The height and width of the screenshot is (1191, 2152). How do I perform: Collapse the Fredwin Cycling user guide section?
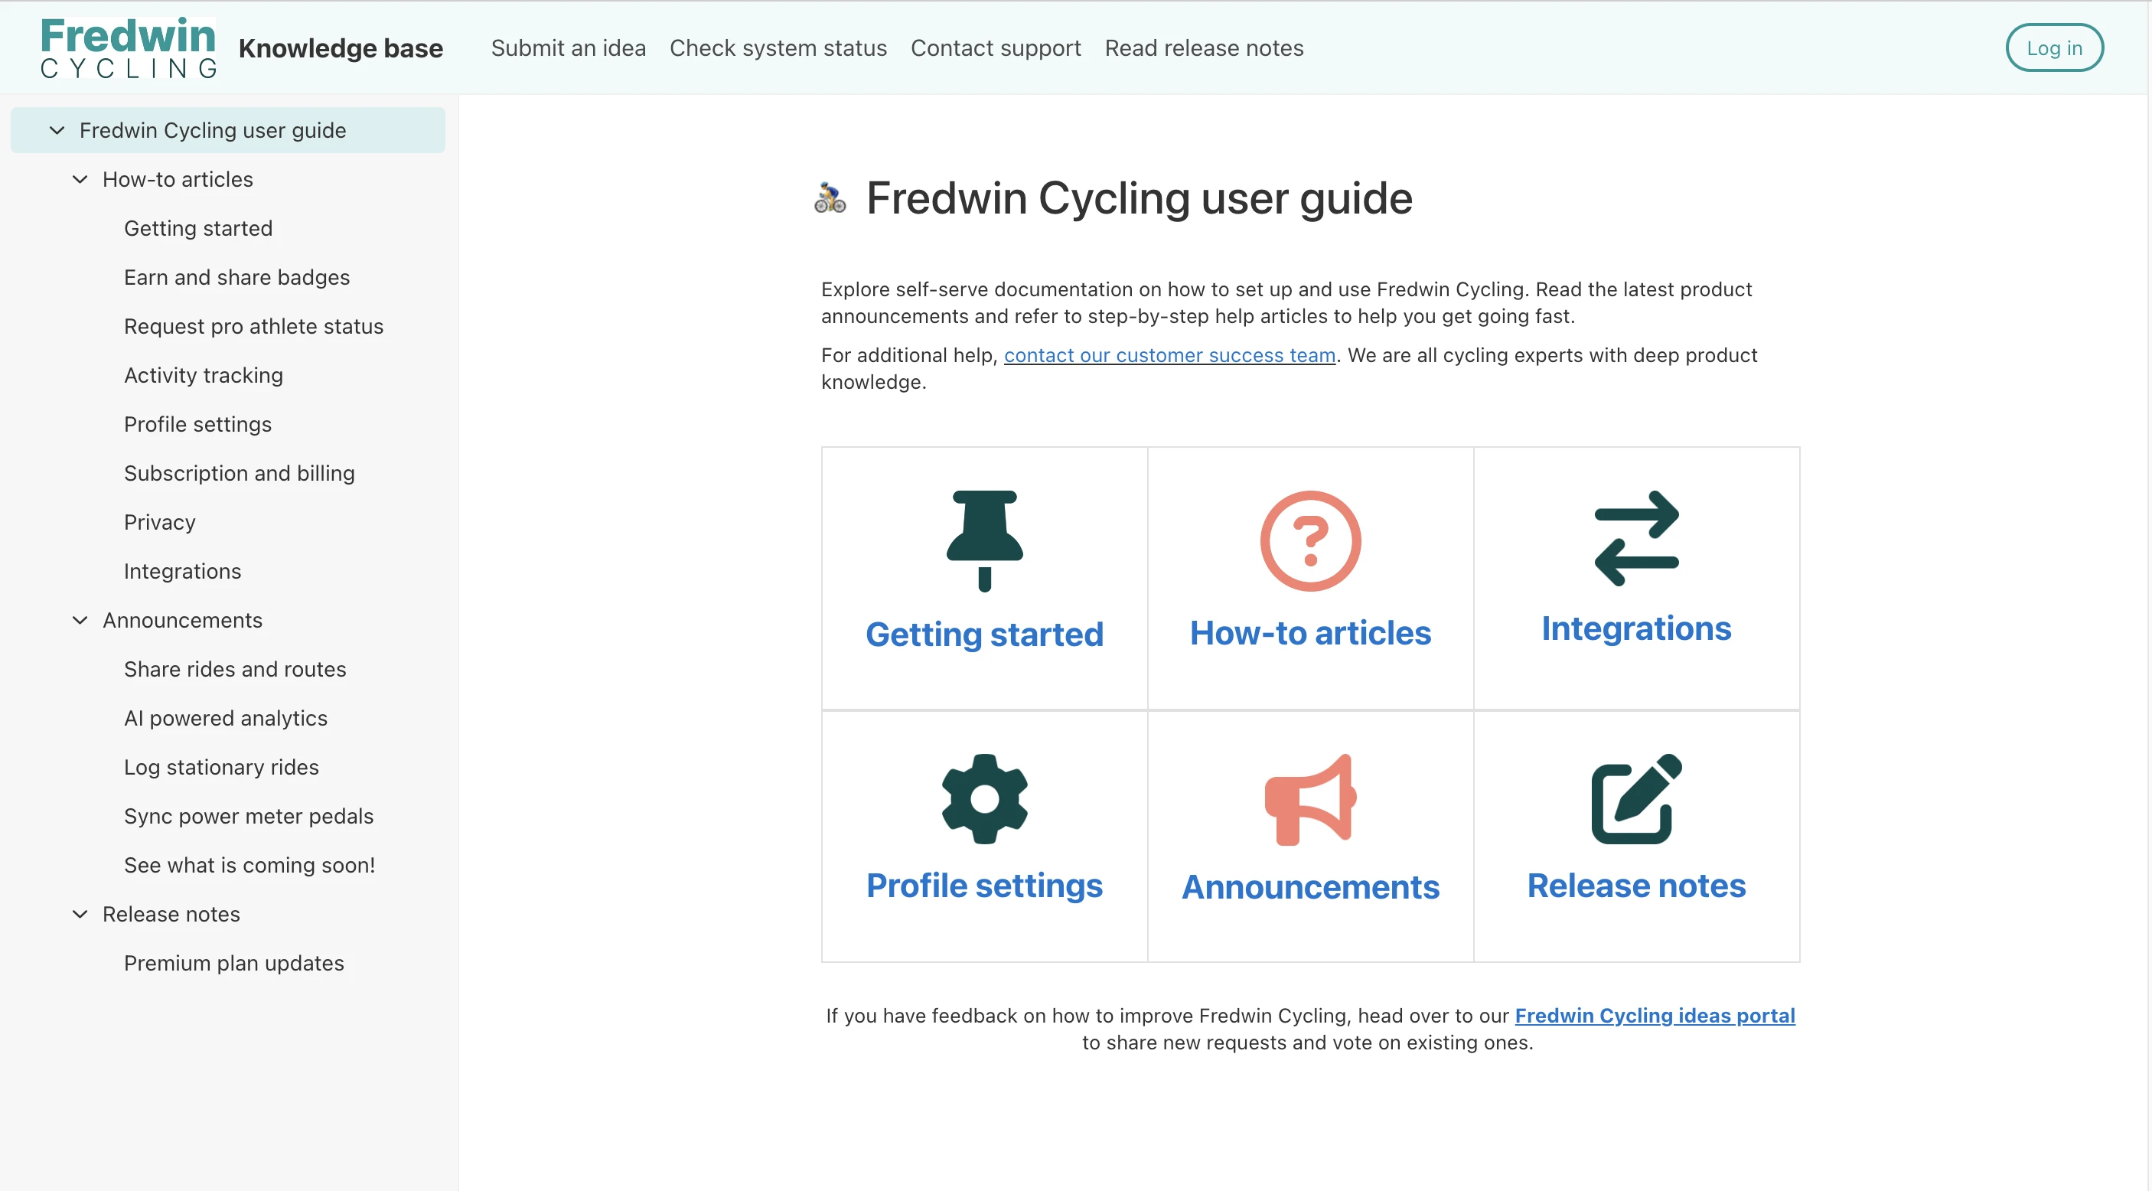[57, 130]
